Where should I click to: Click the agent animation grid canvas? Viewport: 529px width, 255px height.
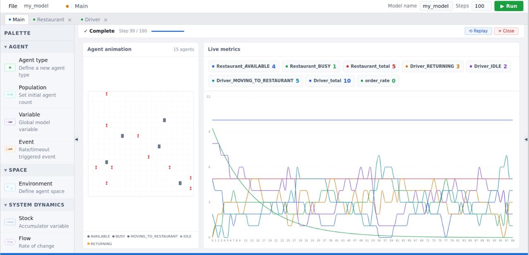tap(141, 144)
